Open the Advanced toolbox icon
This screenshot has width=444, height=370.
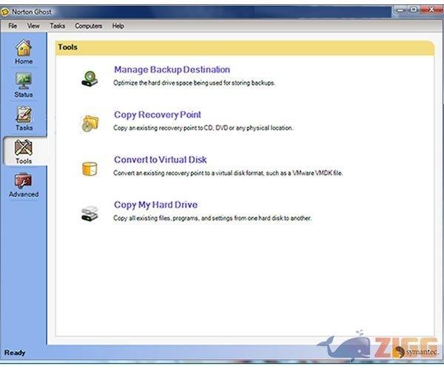tap(24, 181)
